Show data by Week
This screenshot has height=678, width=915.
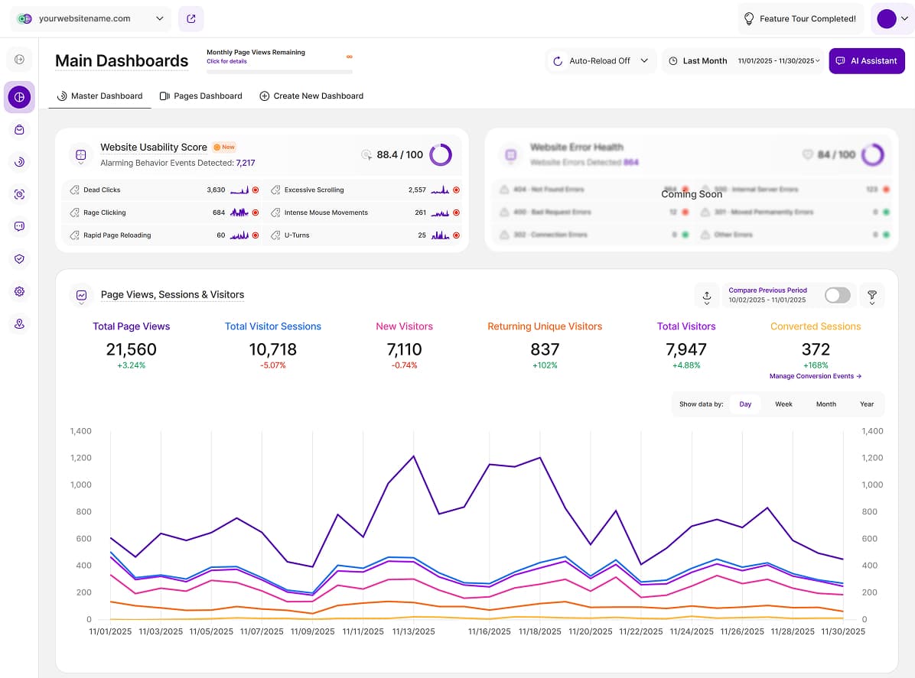click(783, 404)
